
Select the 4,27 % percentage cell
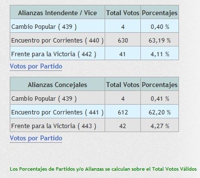[x=159, y=125]
